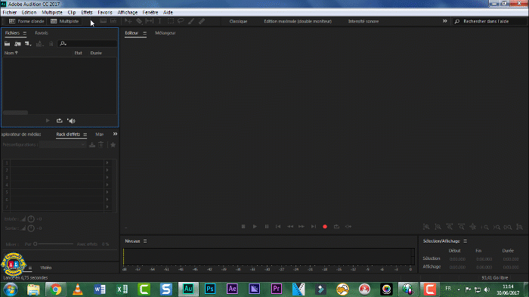Switch to the Favoris tab
This screenshot has height=297, width=529.
tap(42, 33)
